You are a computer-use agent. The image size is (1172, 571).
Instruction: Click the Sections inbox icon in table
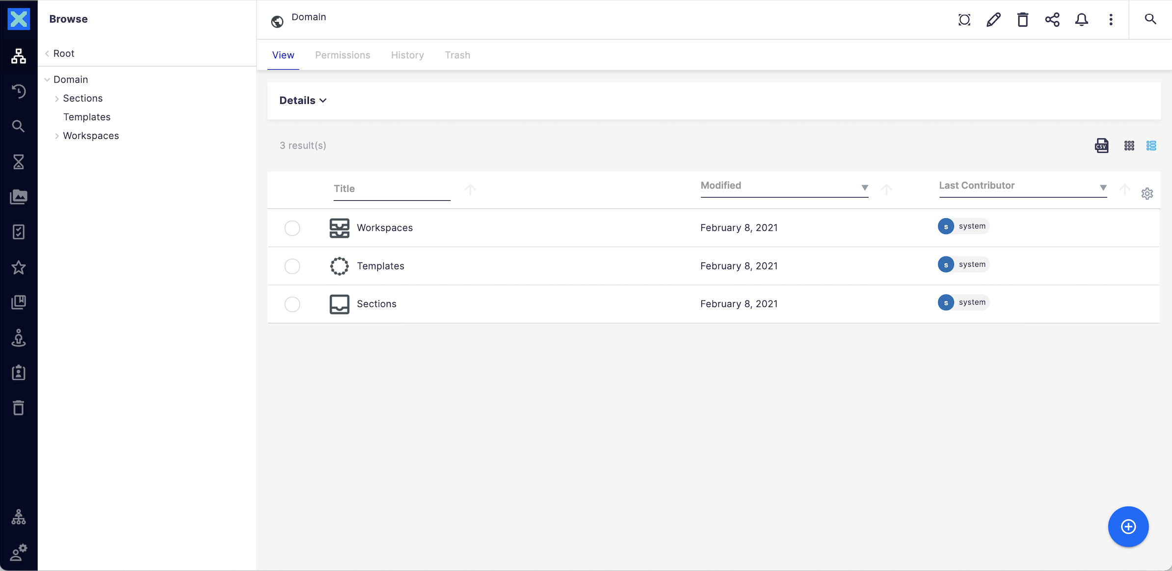[340, 304]
